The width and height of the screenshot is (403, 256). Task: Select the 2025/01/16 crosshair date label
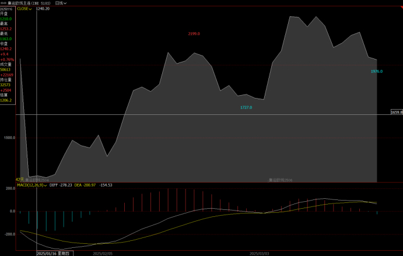click(53, 254)
